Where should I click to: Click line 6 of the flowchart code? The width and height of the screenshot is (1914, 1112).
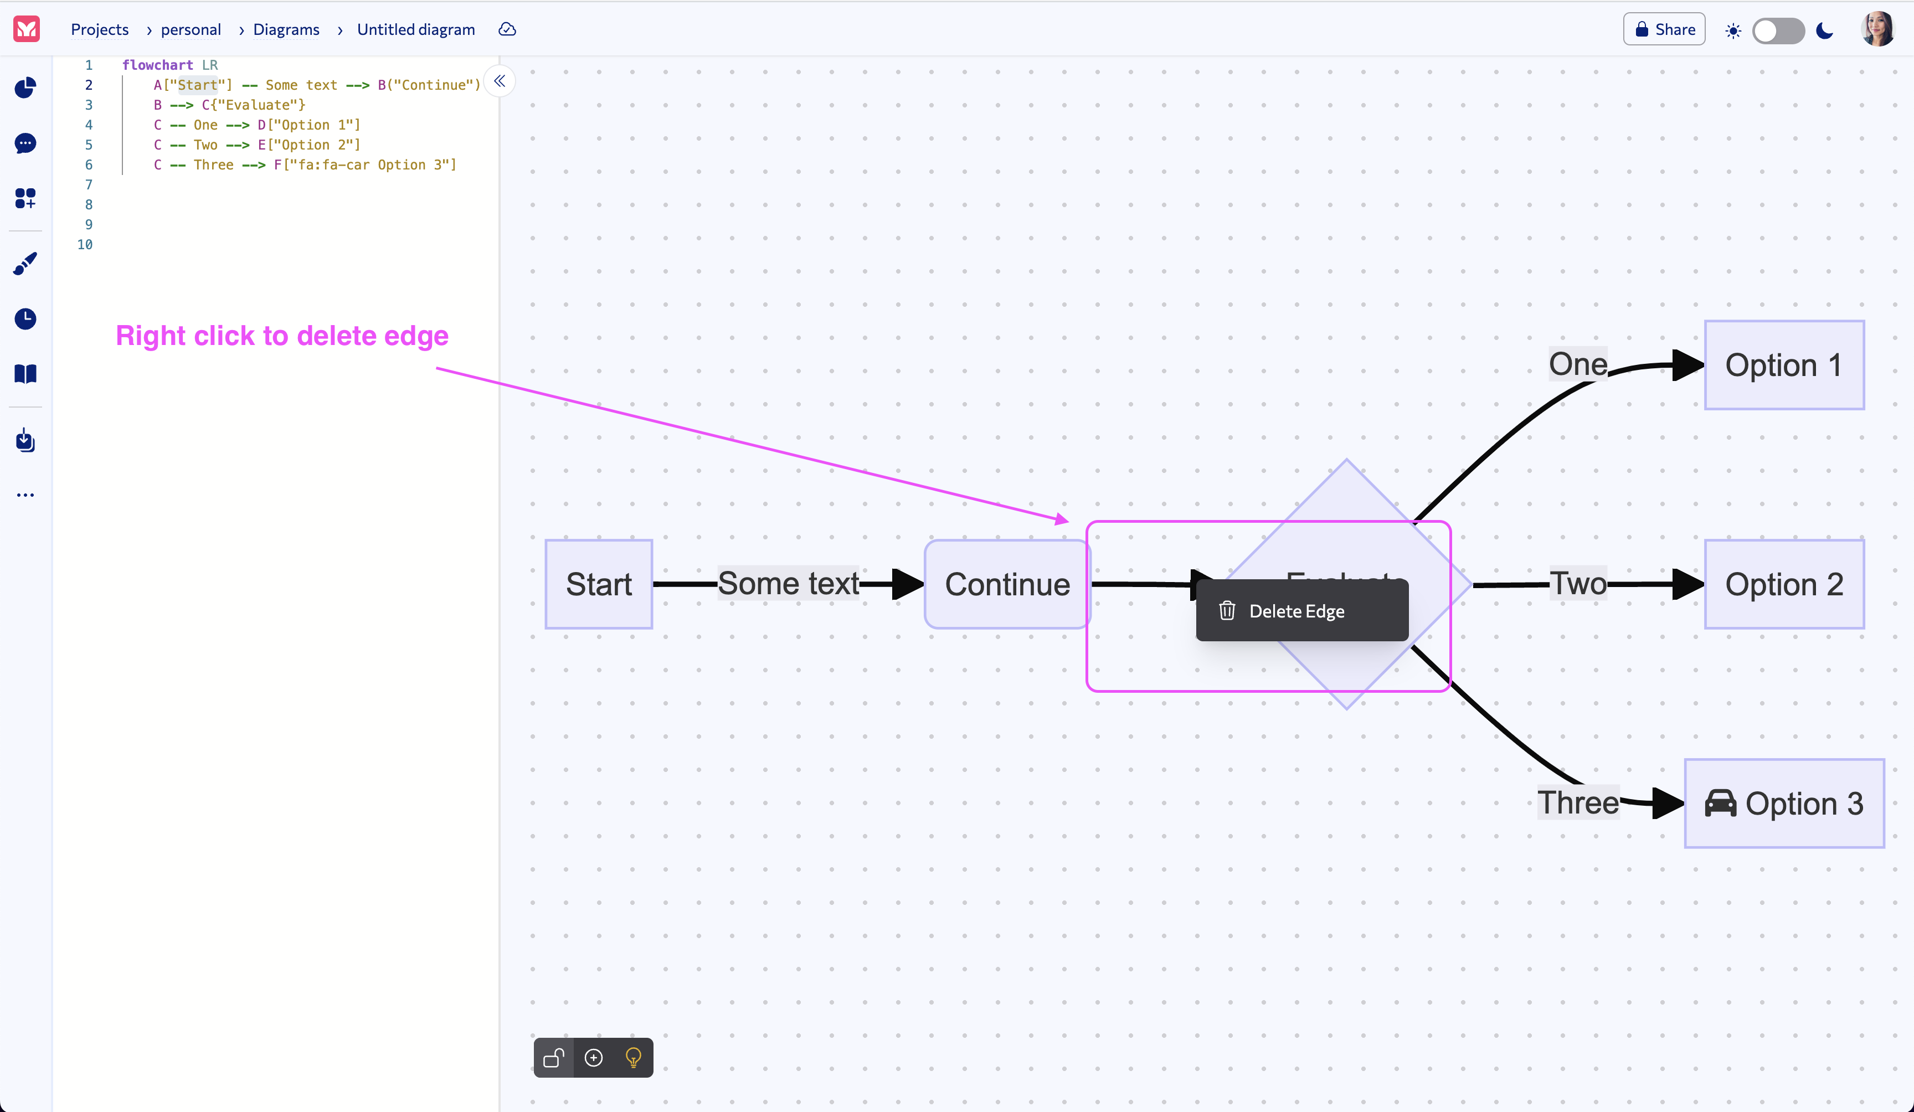pos(304,165)
